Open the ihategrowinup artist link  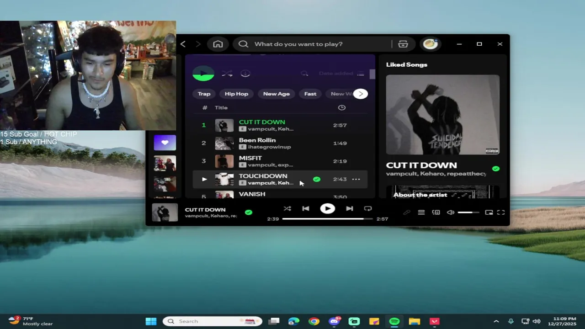[269, 147]
